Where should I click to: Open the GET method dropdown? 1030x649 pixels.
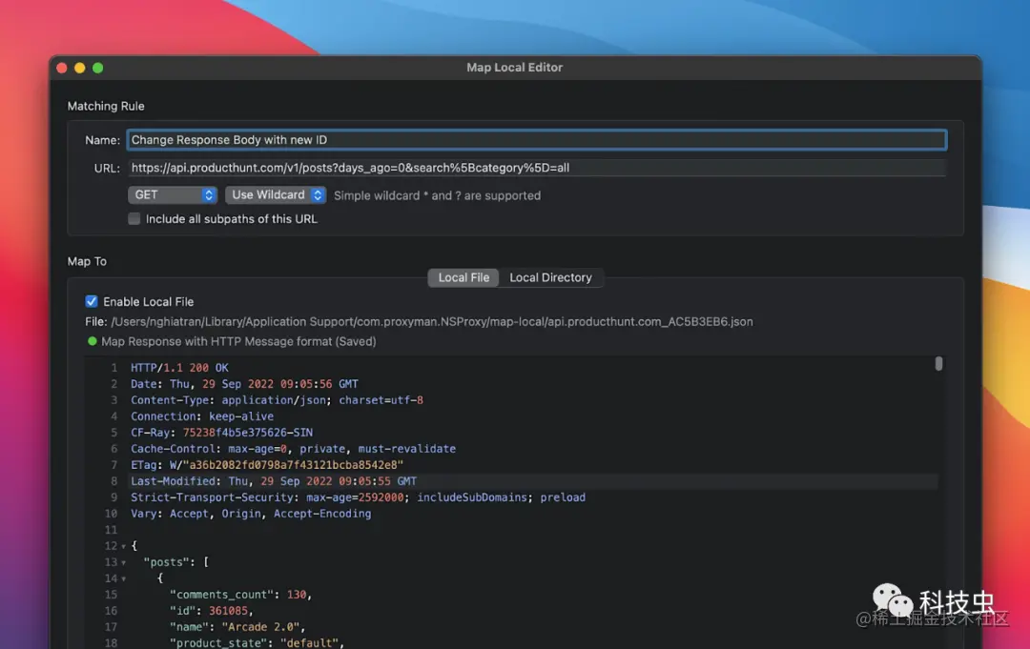pos(172,195)
